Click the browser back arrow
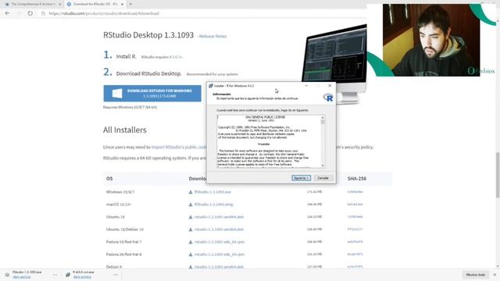Viewport: 500px width, 281px height. click(x=7, y=13)
